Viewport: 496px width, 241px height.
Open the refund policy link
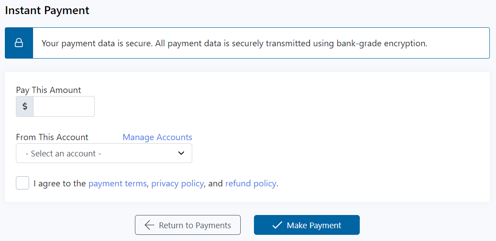coord(251,183)
